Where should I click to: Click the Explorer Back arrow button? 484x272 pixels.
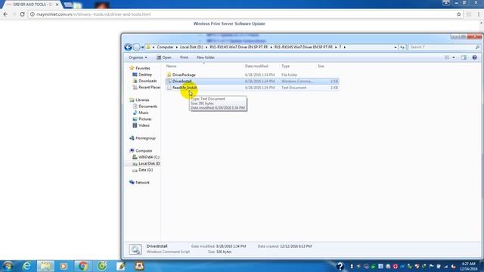tap(128, 47)
